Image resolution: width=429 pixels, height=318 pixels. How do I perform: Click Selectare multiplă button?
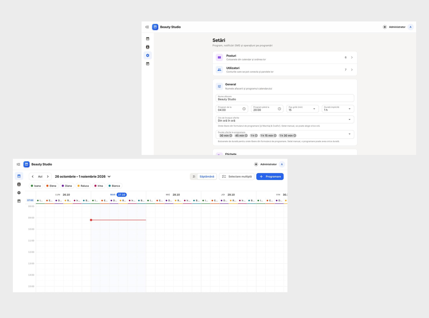click(x=237, y=176)
